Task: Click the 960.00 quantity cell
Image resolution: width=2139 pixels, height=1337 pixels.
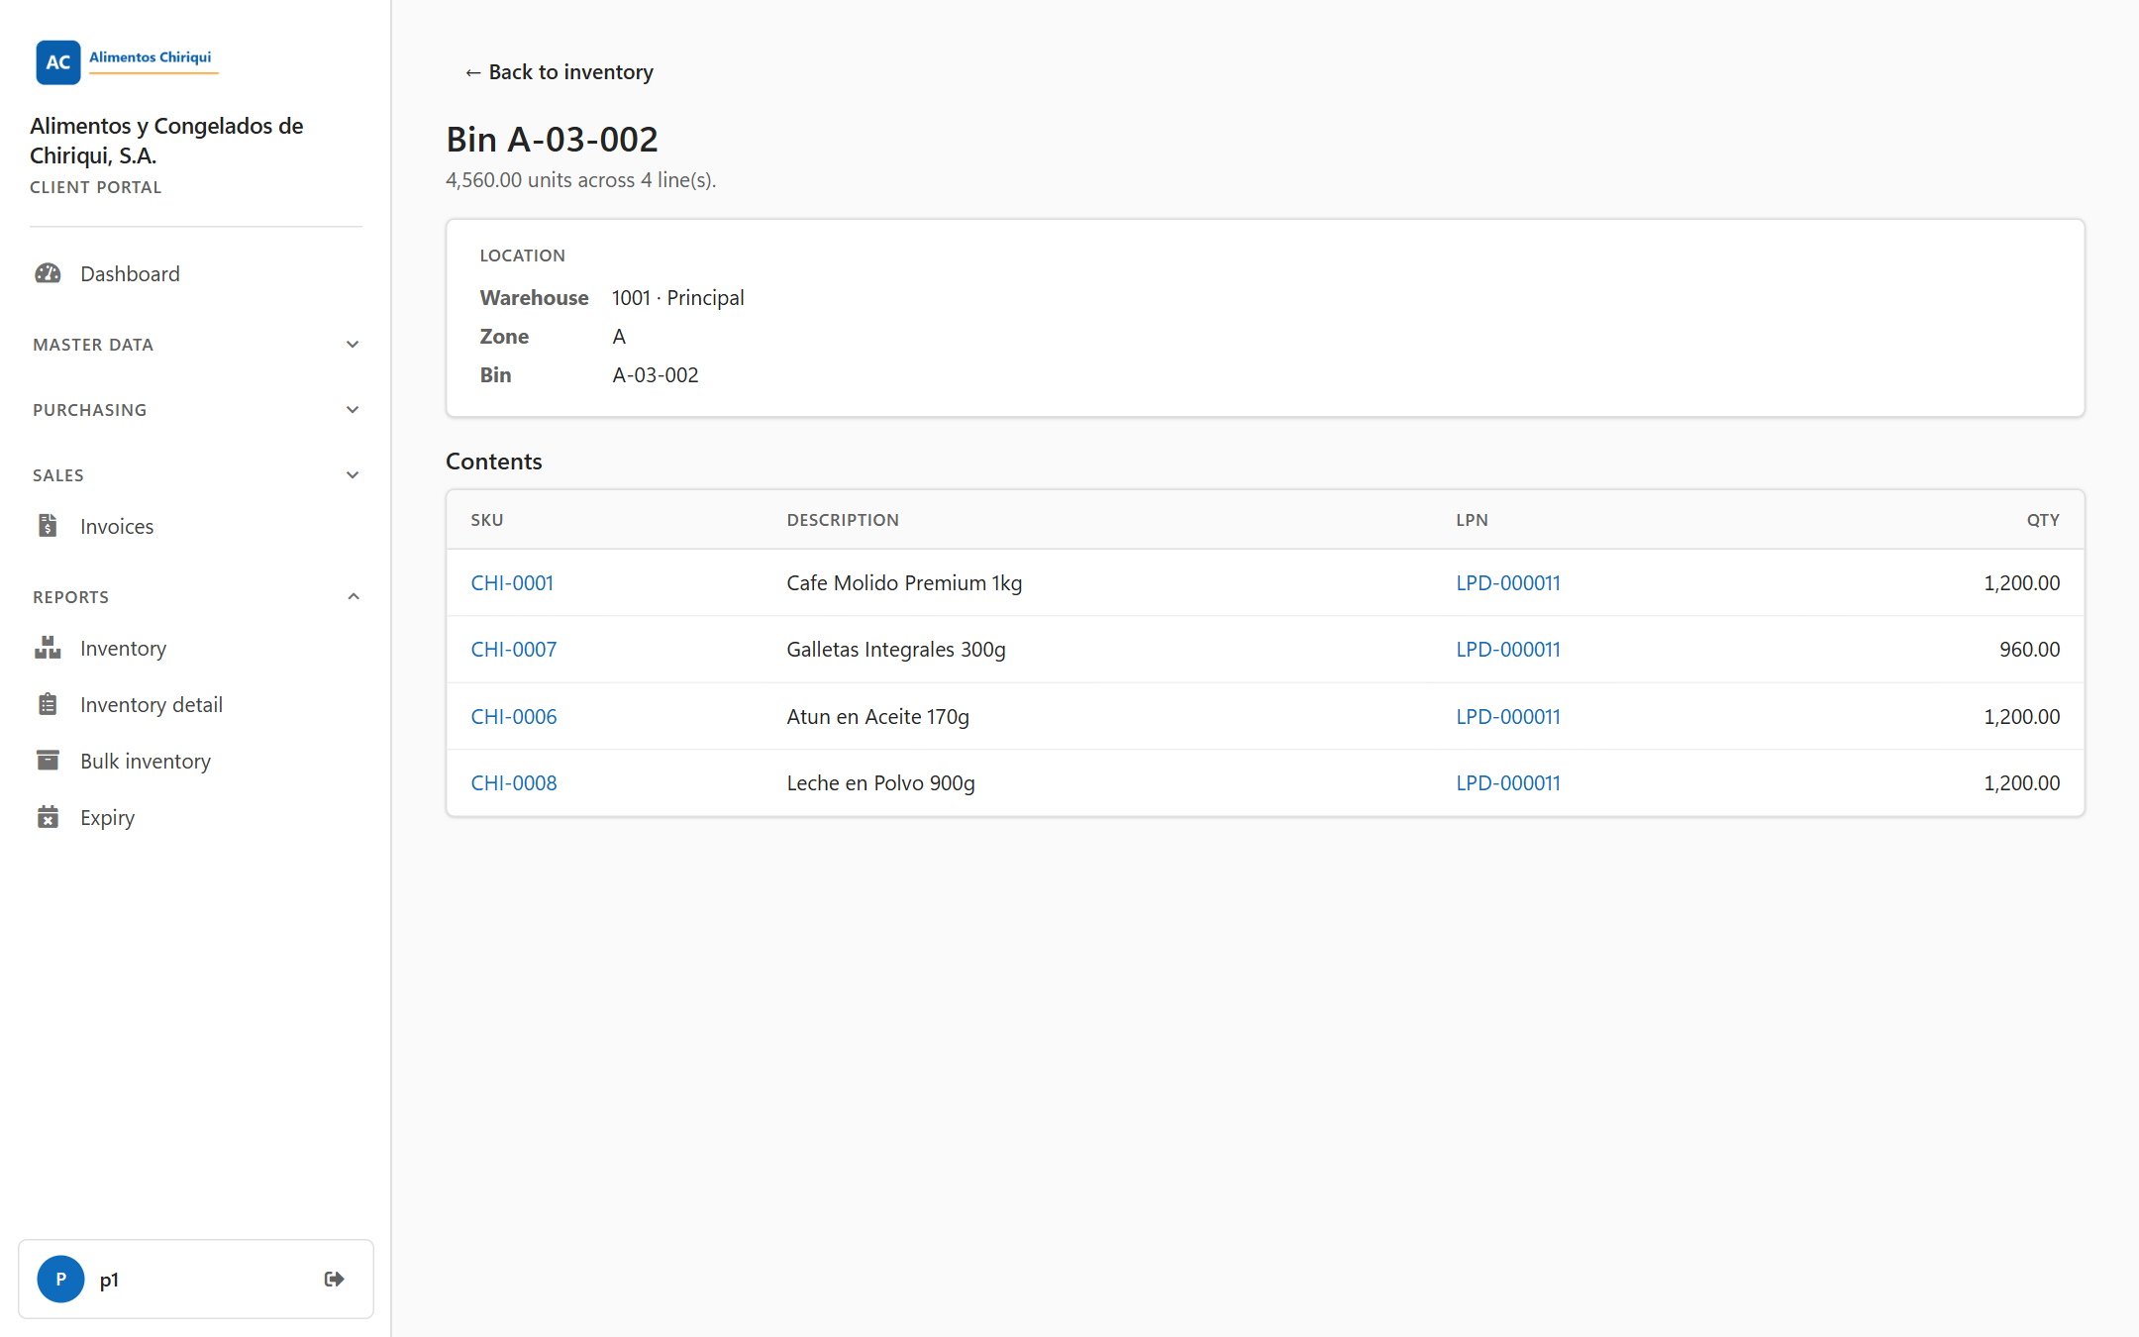Action: click(x=2029, y=650)
